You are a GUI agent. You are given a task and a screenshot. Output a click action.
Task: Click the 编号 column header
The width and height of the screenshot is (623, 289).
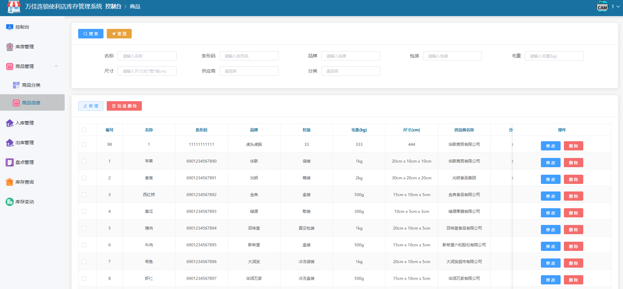click(109, 130)
